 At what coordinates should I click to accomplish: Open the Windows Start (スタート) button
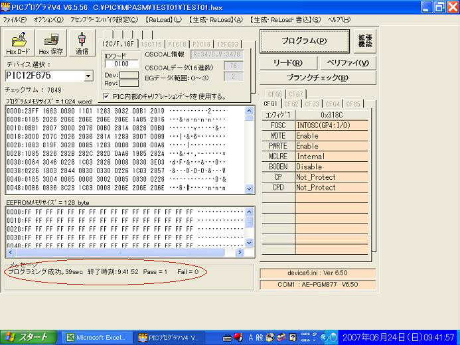point(27,337)
